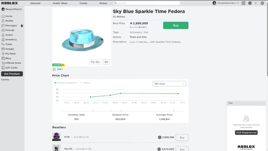
Task: Open the My Feed sidebar icon
Action: 3,54
